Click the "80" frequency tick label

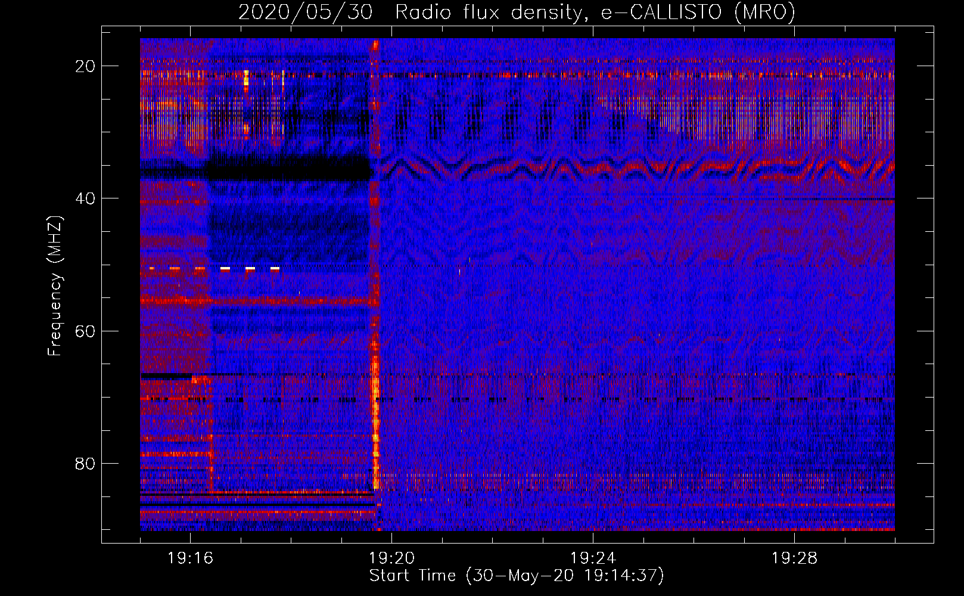click(85, 463)
